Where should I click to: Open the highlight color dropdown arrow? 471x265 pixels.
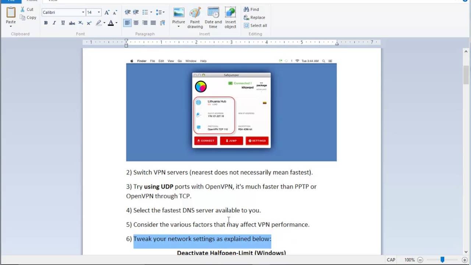[104, 23]
